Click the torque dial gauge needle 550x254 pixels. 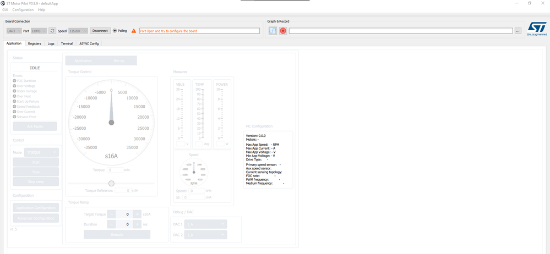(x=112, y=107)
